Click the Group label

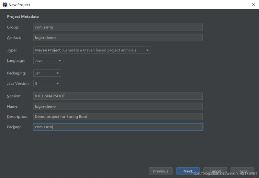tap(13, 27)
